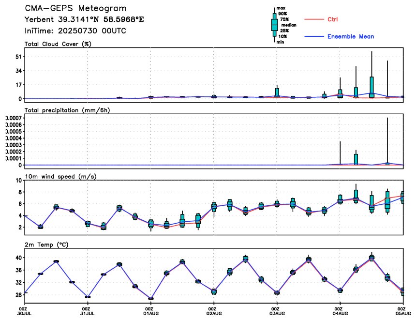Click the 34 tick on cloud cover axis
Screen dimensions: 416x321
point(18,71)
